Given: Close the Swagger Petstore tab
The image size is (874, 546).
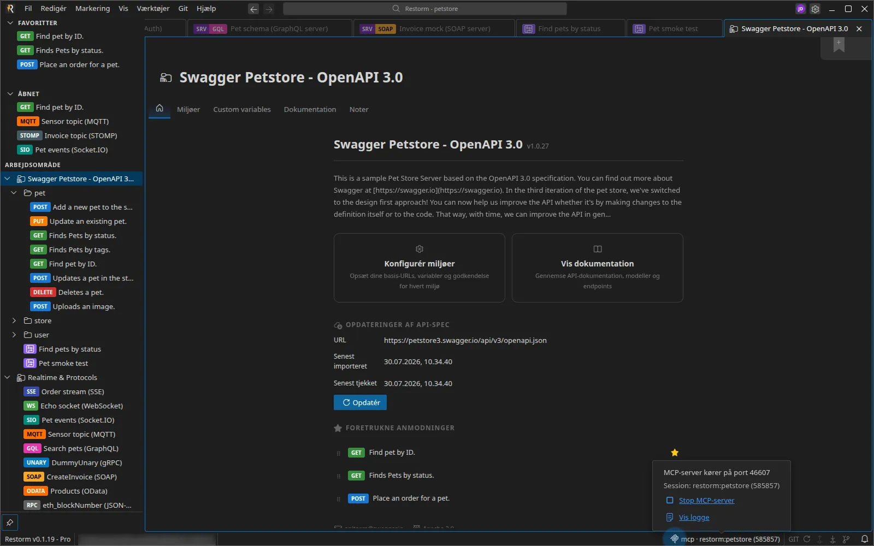Looking at the screenshot, I should click(859, 29).
